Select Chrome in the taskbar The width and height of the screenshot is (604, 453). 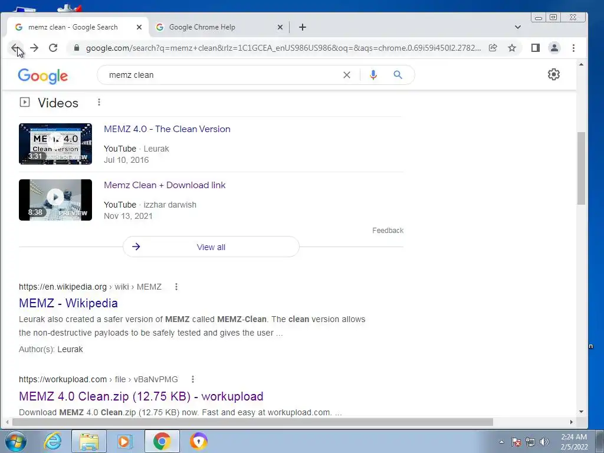tap(162, 441)
